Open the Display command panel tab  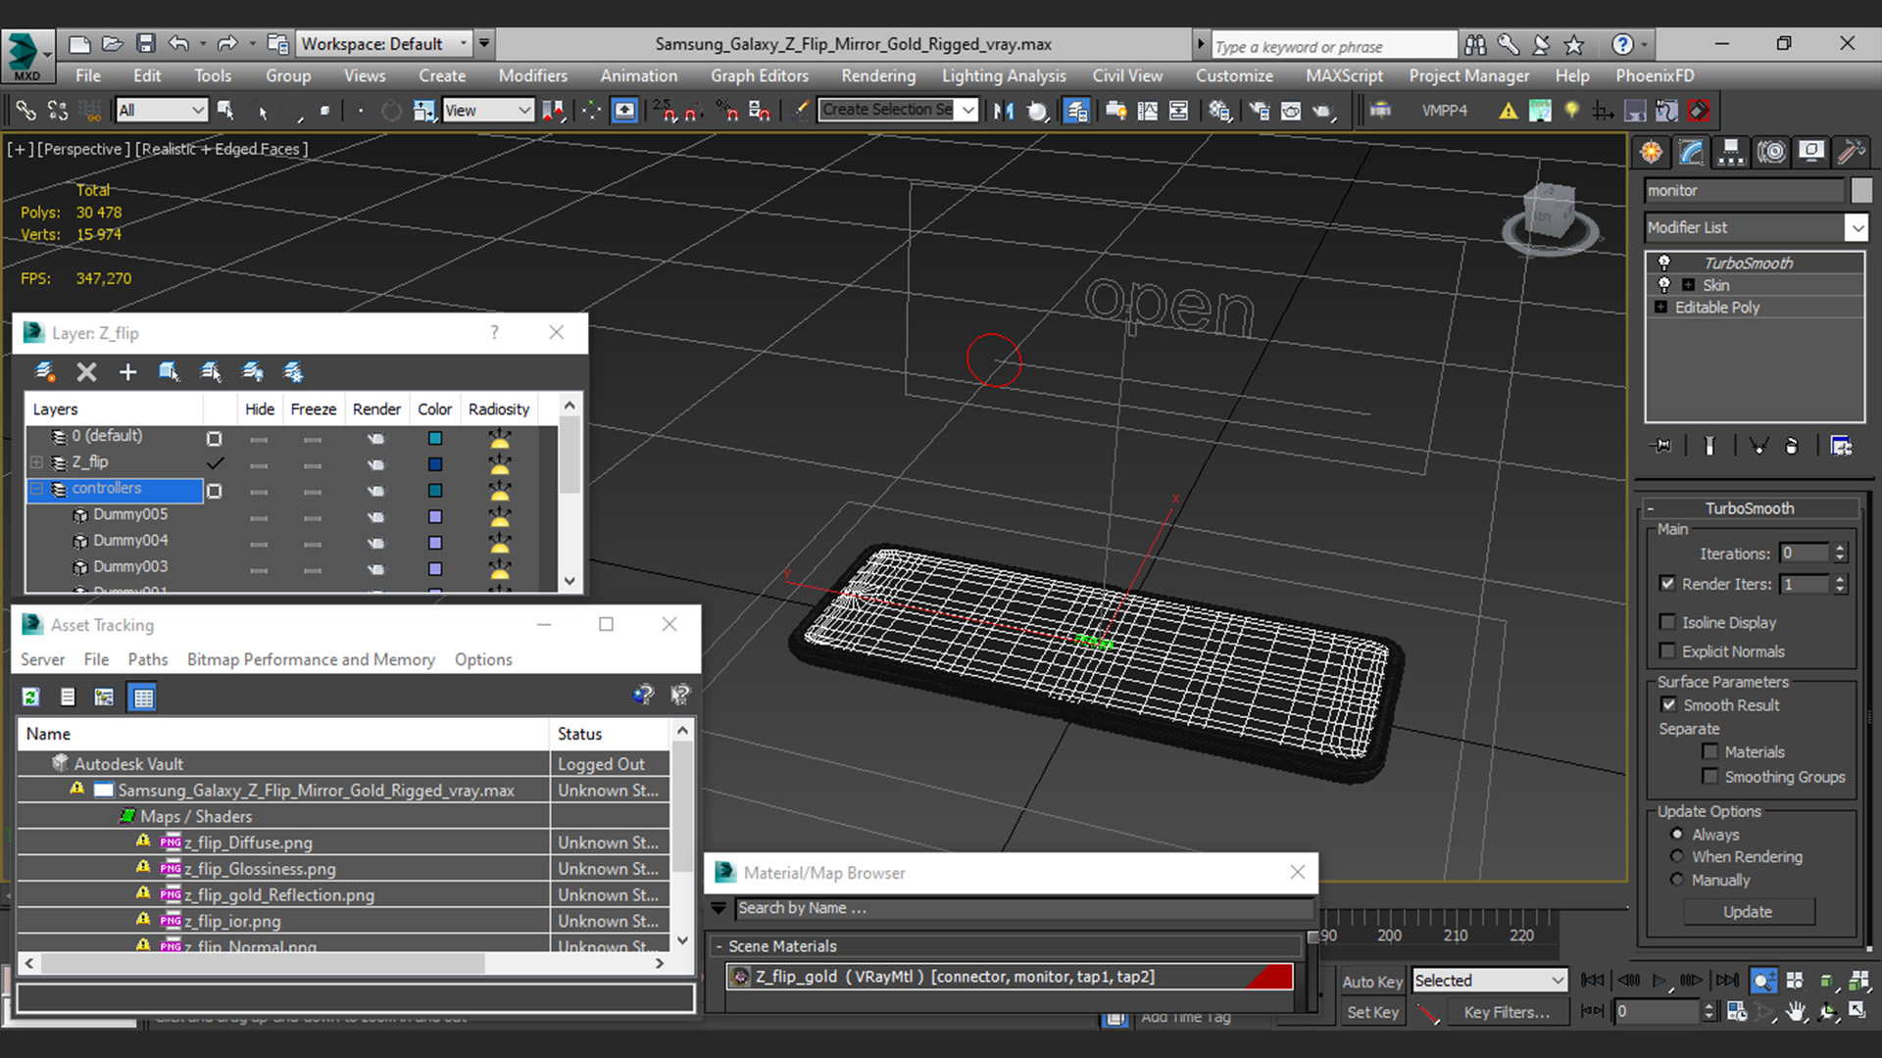coord(1811,152)
